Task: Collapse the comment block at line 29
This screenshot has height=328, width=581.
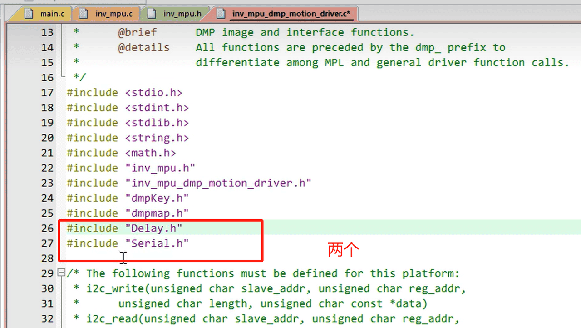Action: (x=61, y=273)
